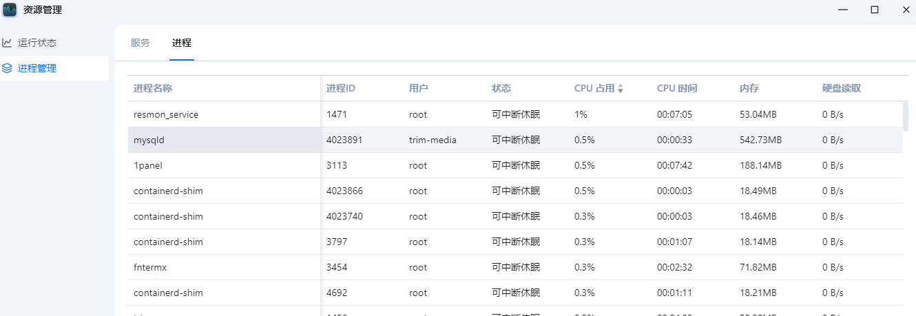Select the mysqld process row
Screen dimensions: 916x316
coord(149,140)
